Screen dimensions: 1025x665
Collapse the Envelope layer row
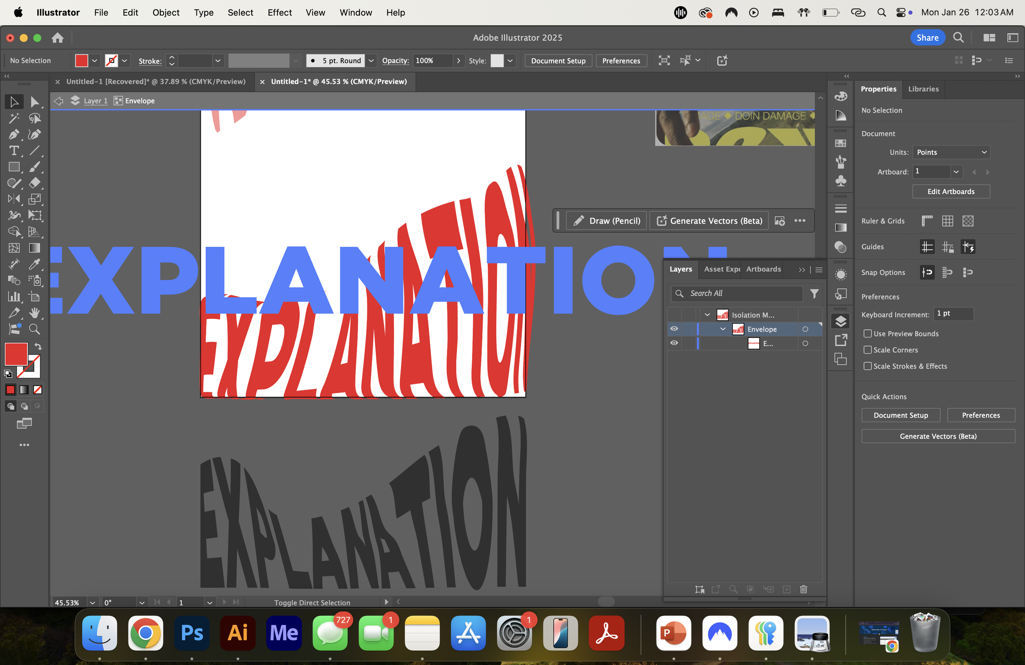pos(723,329)
